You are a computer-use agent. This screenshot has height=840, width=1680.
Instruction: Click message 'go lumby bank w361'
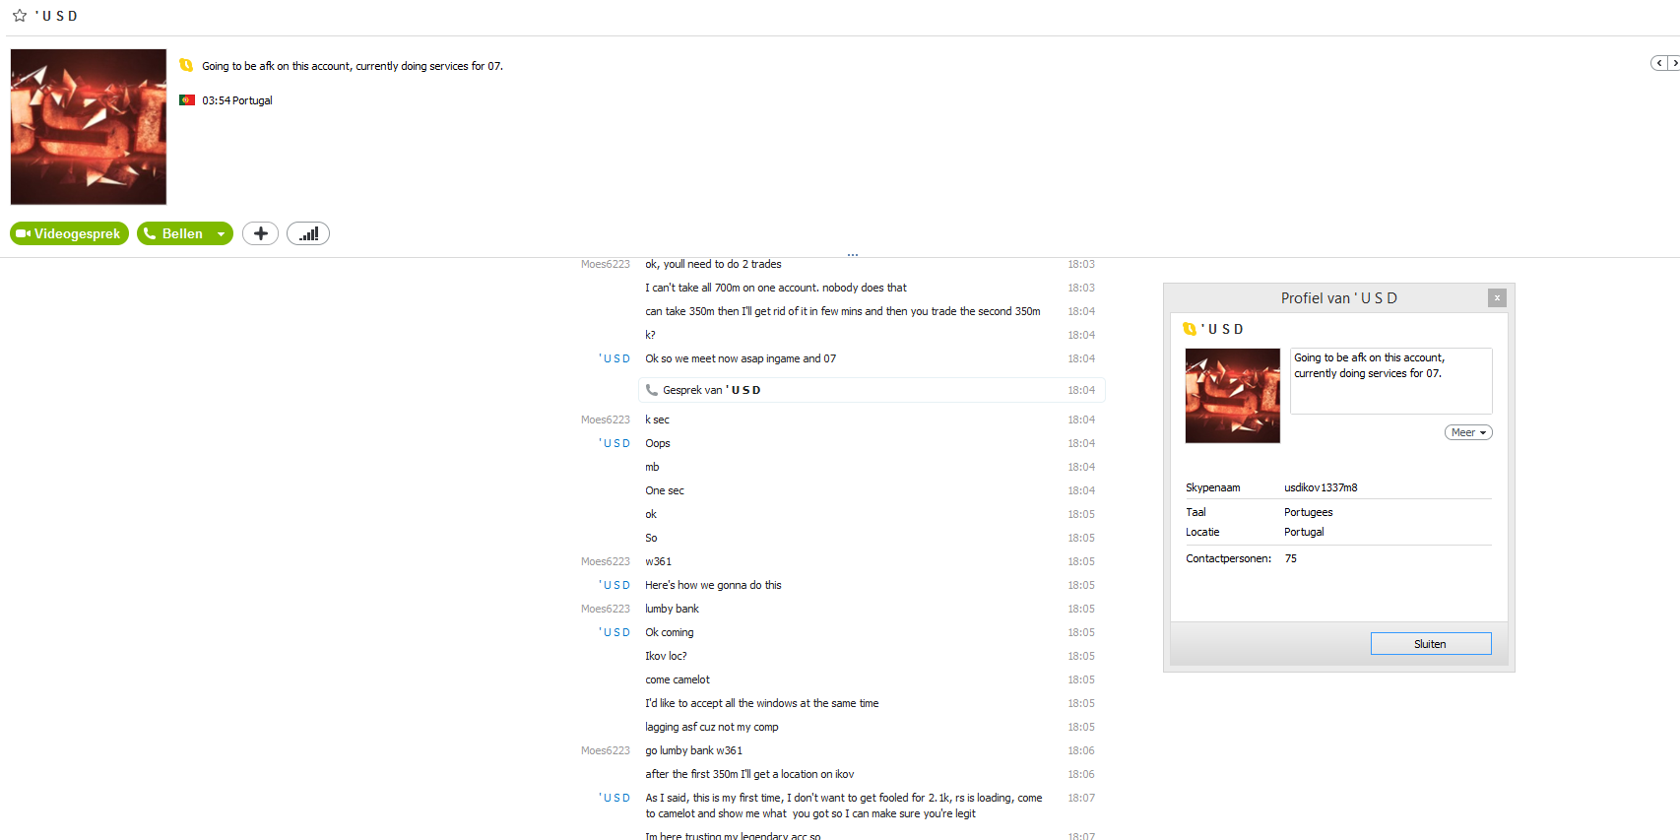tap(693, 750)
